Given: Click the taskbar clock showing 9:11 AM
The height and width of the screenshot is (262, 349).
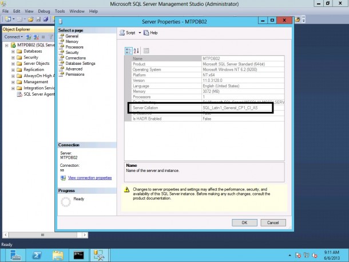Looking at the screenshot, I should coord(332,255).
